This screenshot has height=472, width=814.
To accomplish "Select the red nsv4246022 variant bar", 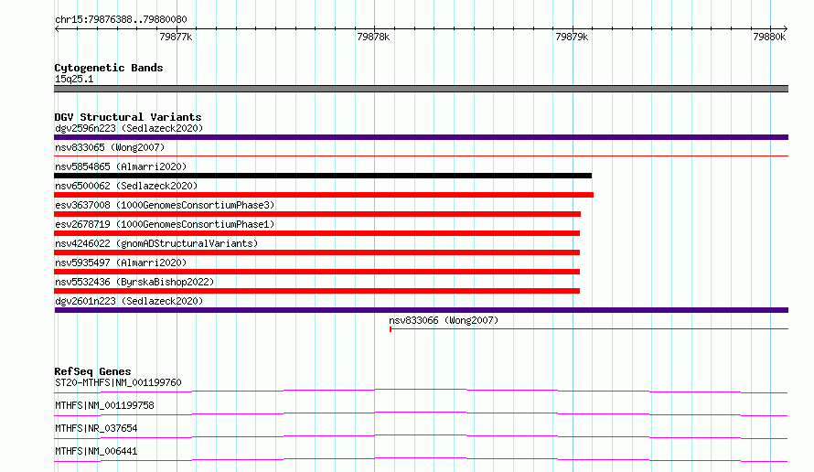I will coord(316,252).
